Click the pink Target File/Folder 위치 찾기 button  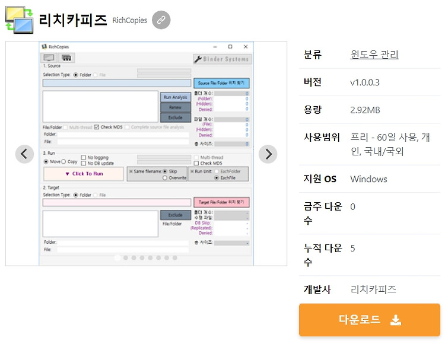pyautogui.click(x=221, y=202)
